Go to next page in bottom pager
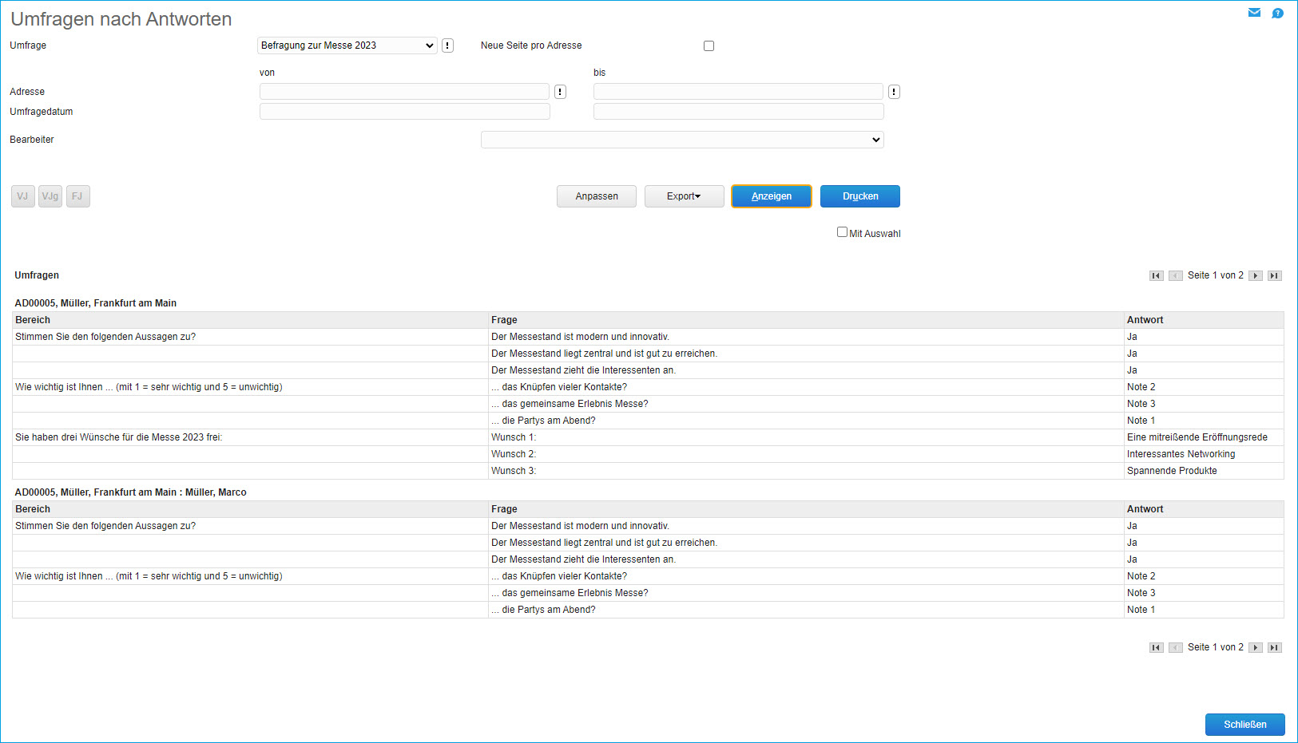 click(1256, 647)
